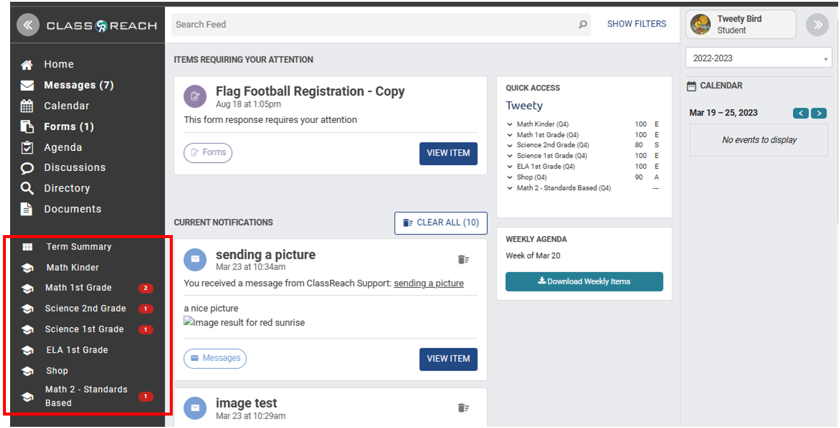Click the Home icon in the sidebar
Viewport: 840px width, 428px height.
(x=27, y=64)
